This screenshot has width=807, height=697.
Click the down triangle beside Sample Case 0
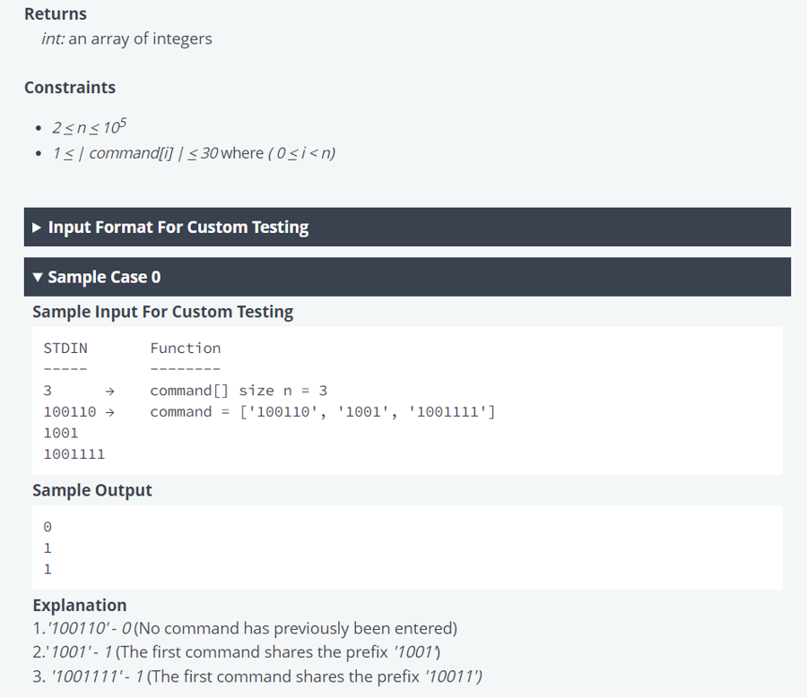click(x=37, y=277)
